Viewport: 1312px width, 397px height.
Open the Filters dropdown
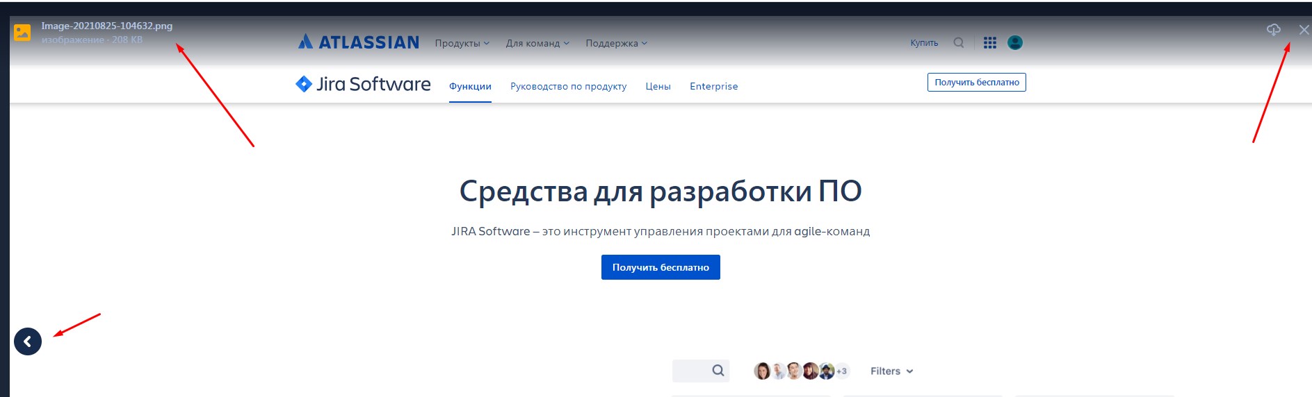point(892,371)
